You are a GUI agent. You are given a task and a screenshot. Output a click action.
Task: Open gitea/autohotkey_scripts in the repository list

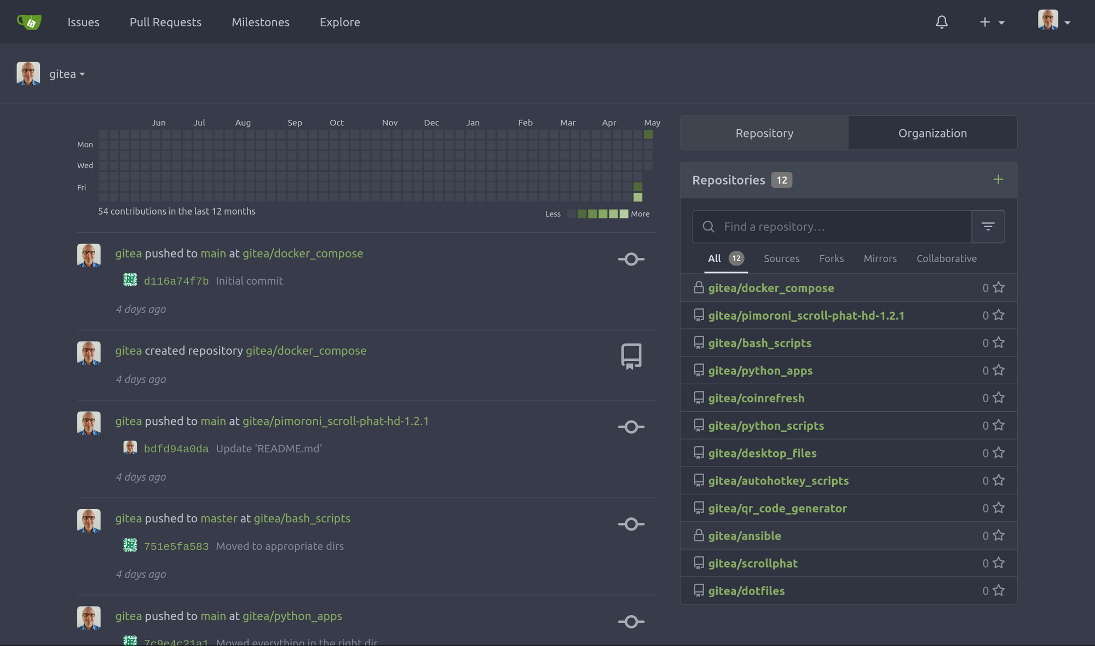779,481
